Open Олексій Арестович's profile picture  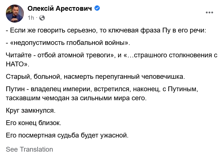[x=15, y=14]
